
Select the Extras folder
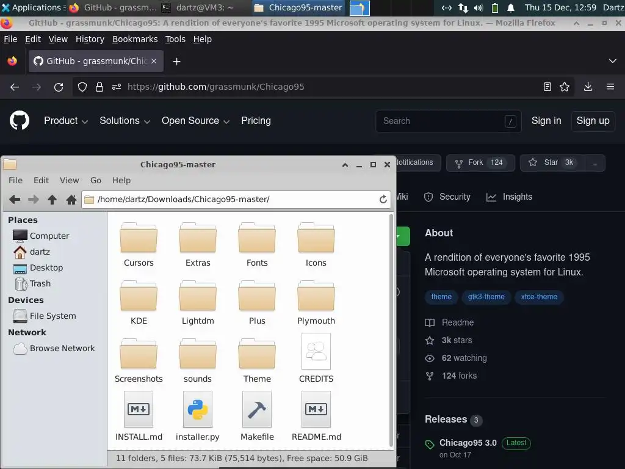point(198,245)
